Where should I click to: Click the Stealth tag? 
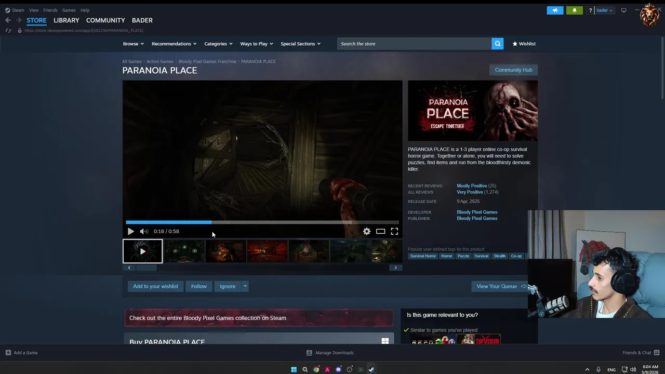[x=499, y=256]
